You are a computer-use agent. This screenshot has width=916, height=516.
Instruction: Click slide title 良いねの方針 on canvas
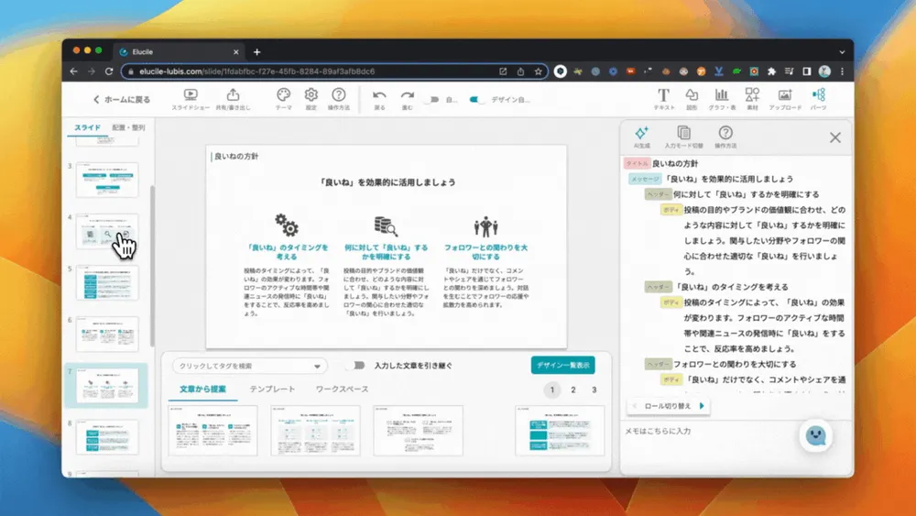pyautogui.click(x=236, y=157)
